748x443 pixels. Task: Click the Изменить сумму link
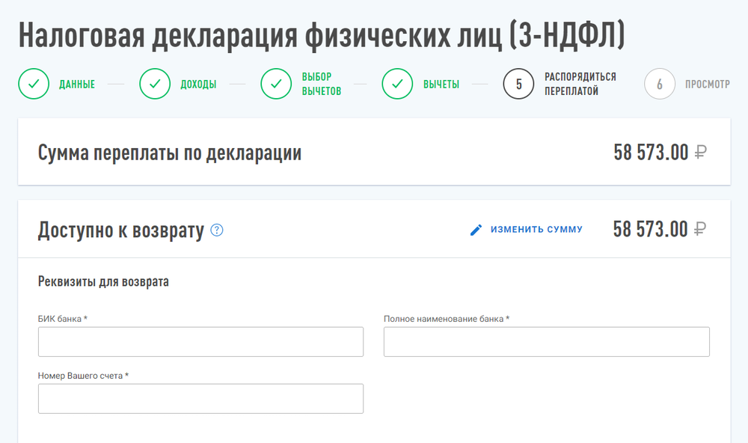536,230
